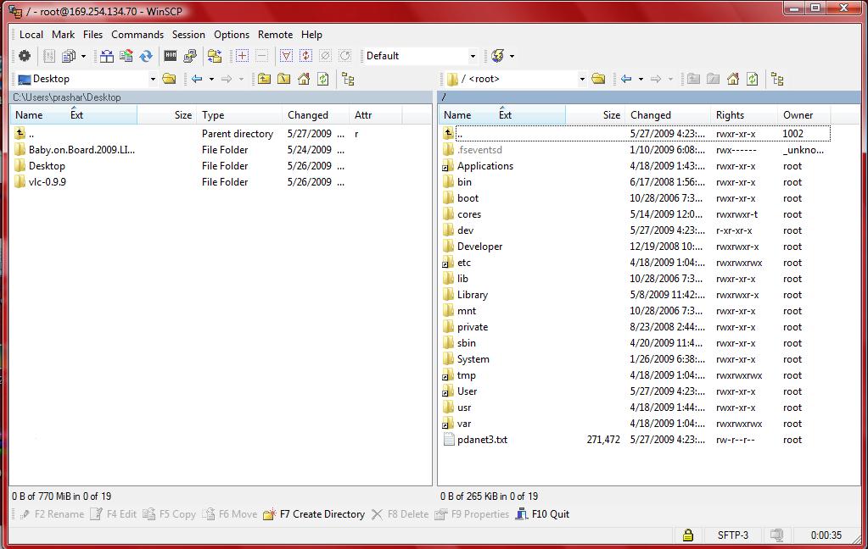
Task: Open the Help menu
Action: [x=311, y=34]
